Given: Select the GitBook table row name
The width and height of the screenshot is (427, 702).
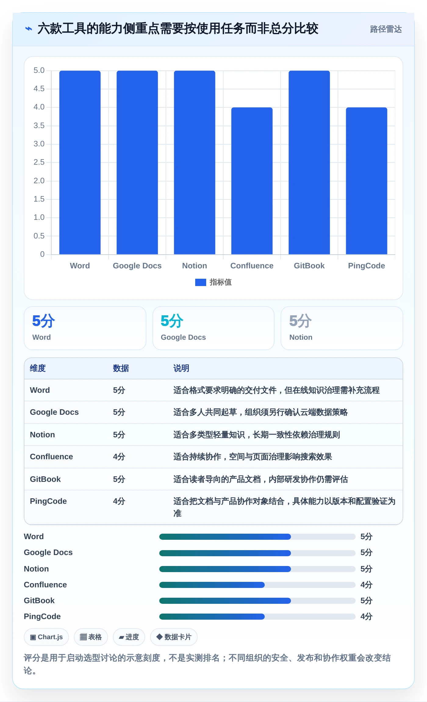Looking at the screenshot, I should 45,479.
